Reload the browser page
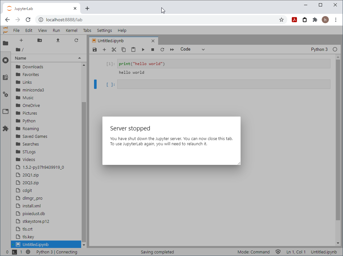The width and height of the screenshot is (343, 256). tap(28, 20)
